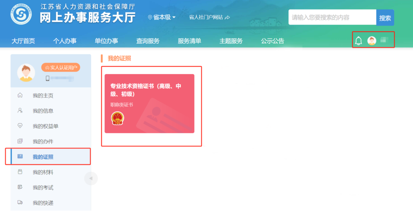This screenshot has height=211, width=413.
Task: Click the search input field
Action: [x=332, y=17]
